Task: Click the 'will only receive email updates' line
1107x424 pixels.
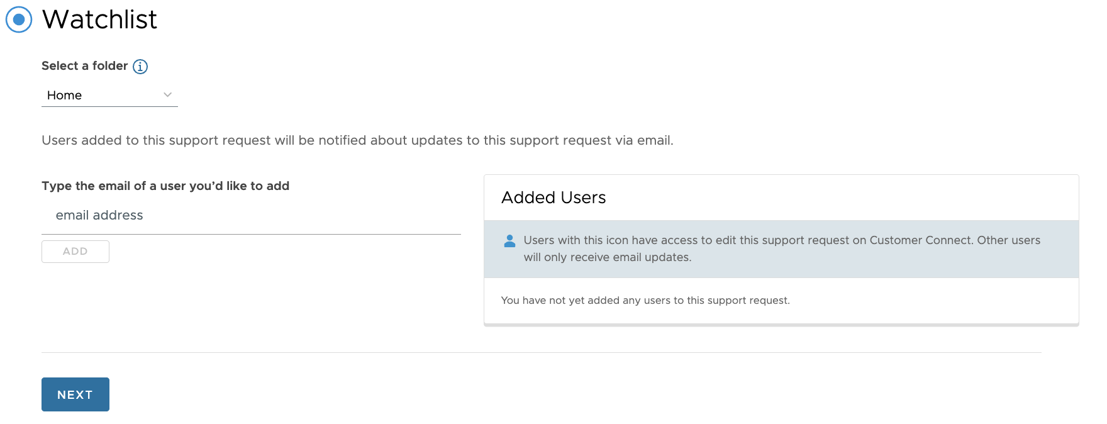Action: coord(608,257)
